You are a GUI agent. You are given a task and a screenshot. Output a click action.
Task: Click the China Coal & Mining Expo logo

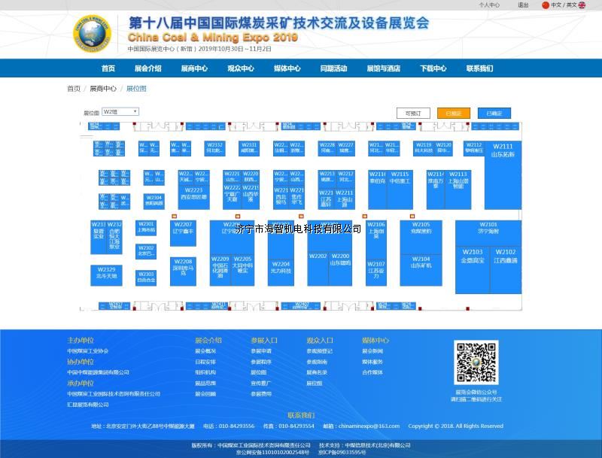coord(92,33)
